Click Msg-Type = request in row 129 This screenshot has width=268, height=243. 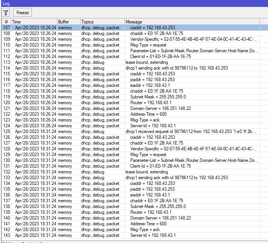tap(148, 155)
